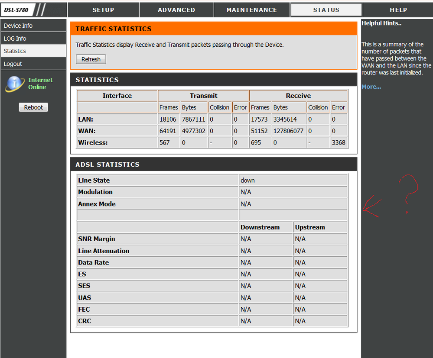Click Logout in the sidebar
The width and height of the screenshot is (433, 358).
pos(33,64)
